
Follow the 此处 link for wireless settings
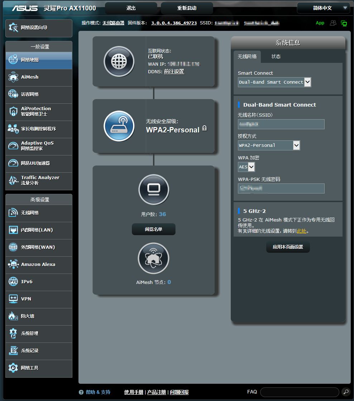pyautogui.click(x=301, y=231)
